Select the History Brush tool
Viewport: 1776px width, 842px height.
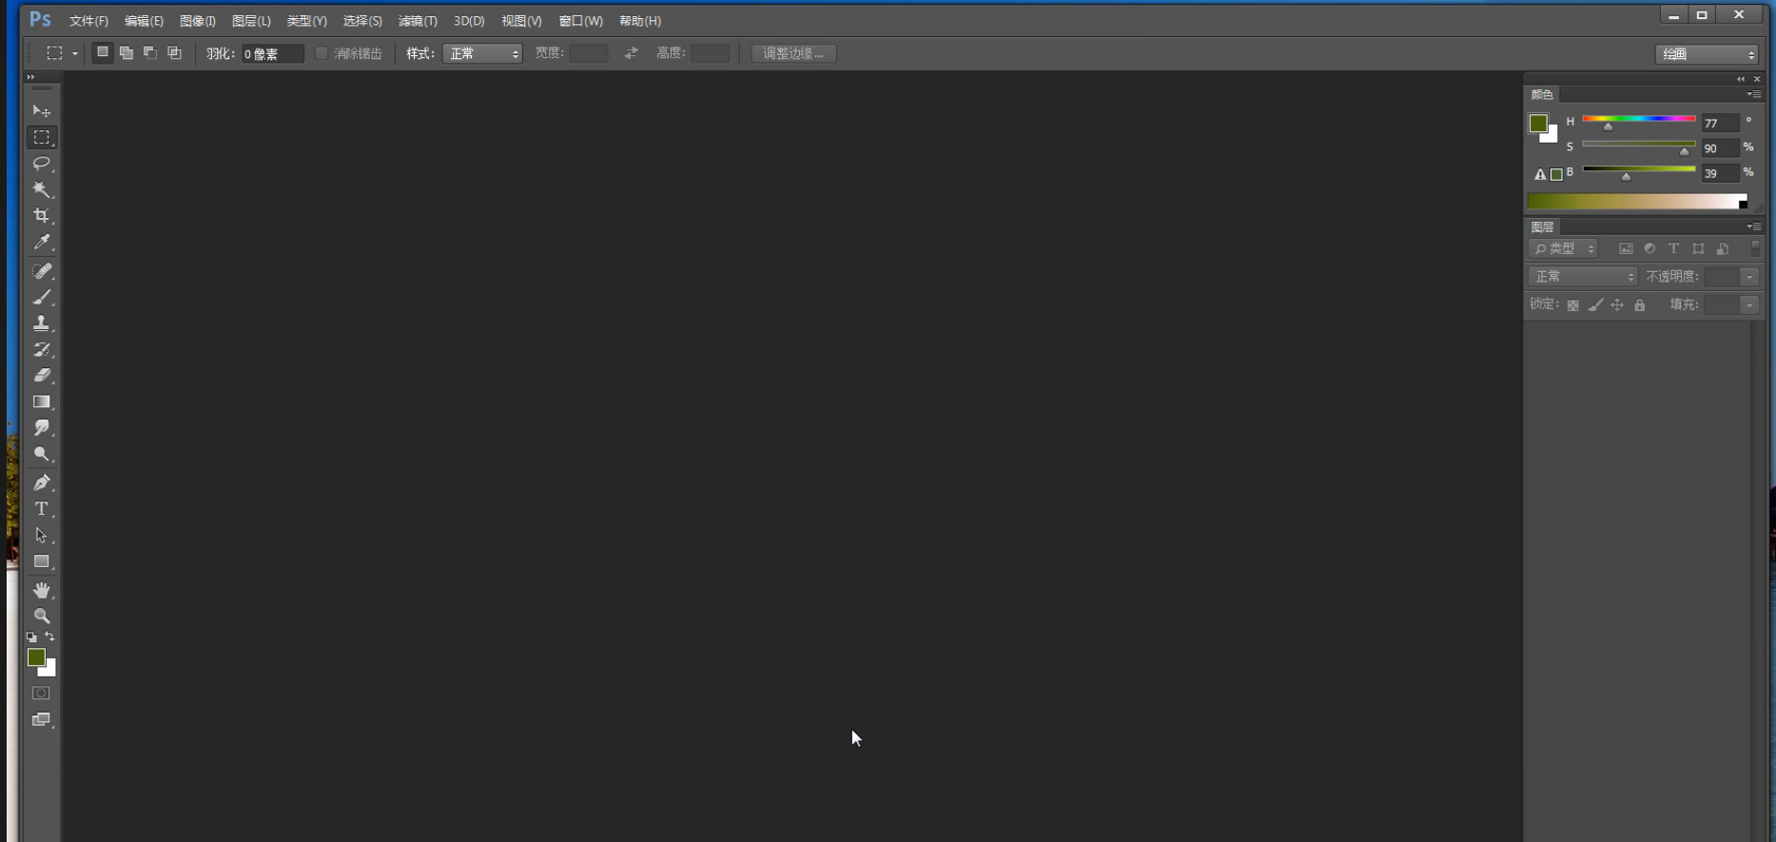(x=41, y=349)
